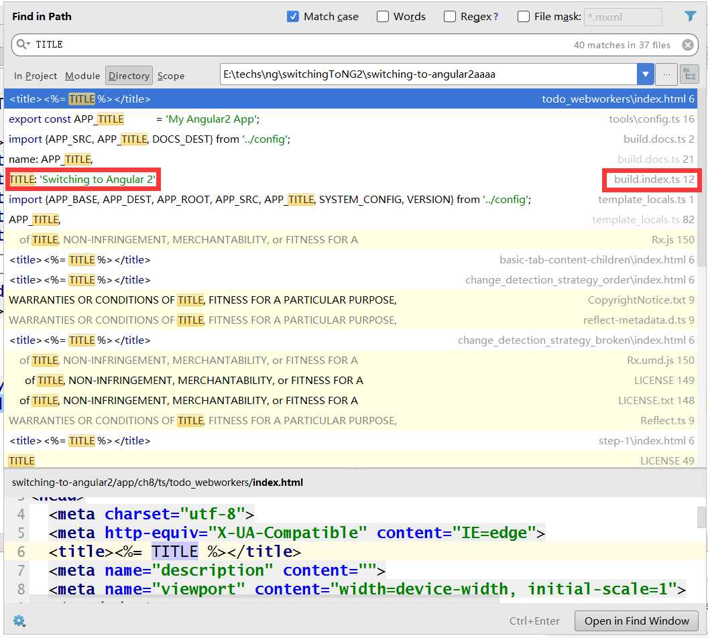Select result 'export const APP_TITLE' in config.ts
This screenshot has height=638, width=708.
pyautogui.click(x=351, y=119)
